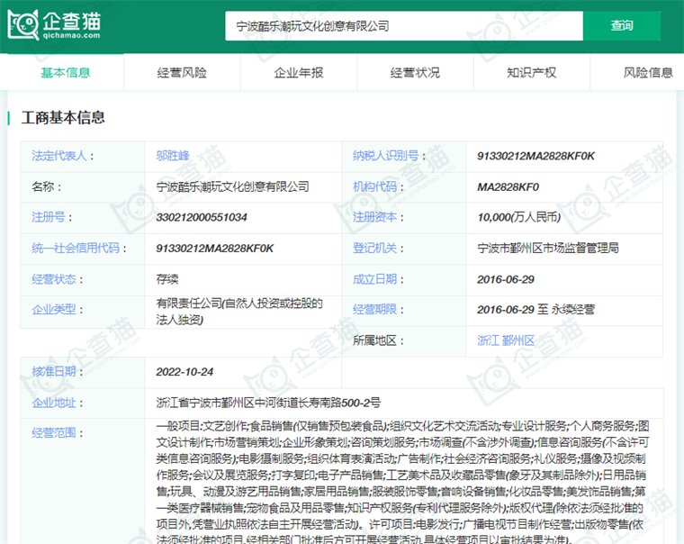The height and width of the screenshot is (544, 684).
Task: Select establishment date 2016-06-29 value
Action: tap(506, 279)
